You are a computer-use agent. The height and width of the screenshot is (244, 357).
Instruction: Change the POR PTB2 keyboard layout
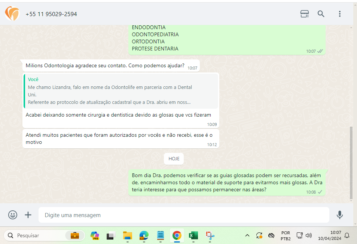[x=286, y=236]
